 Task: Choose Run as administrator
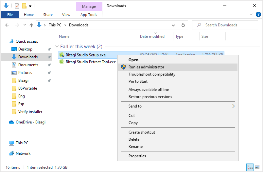pyautogui.click(x=178, y=67)
